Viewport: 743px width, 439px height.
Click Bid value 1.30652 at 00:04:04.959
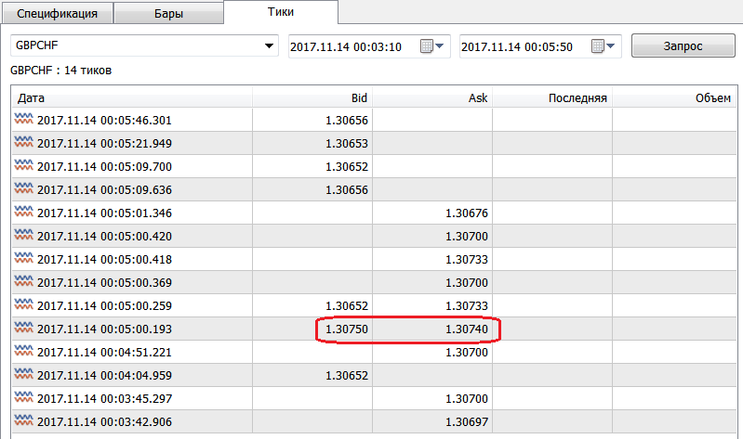click(346, 375)
